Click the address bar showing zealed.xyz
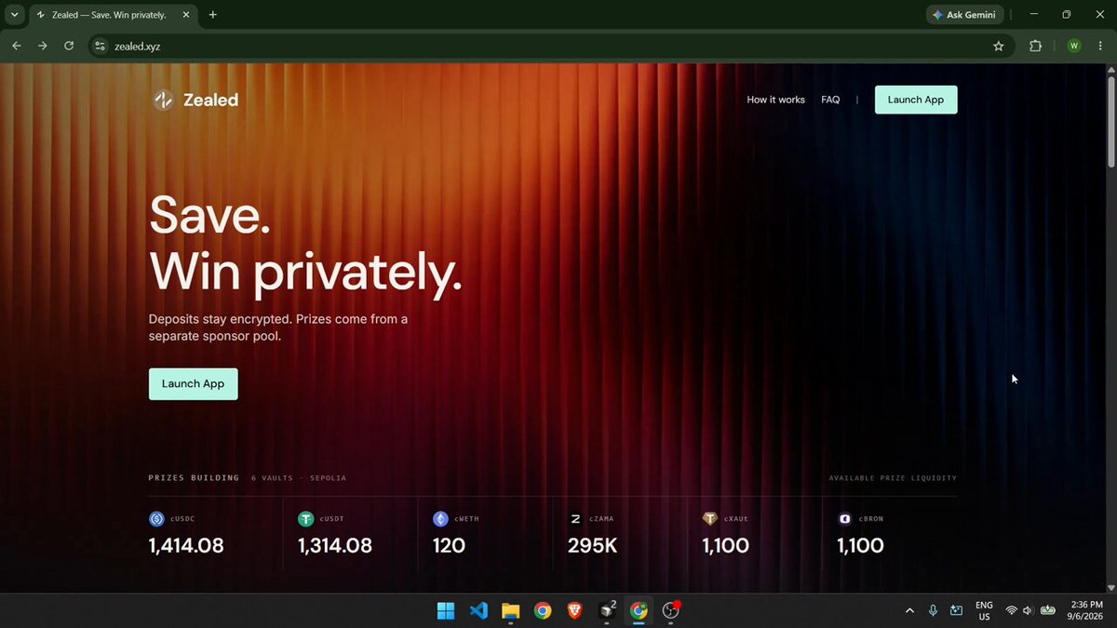The image size is (1117, 628). click(549, 46)
